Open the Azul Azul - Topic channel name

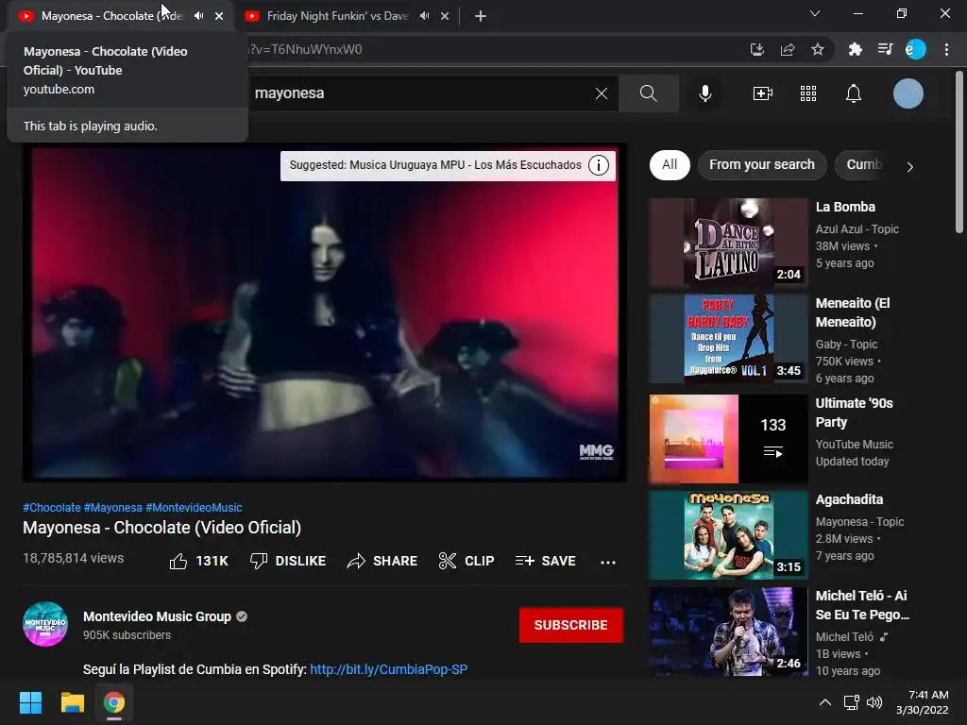pyautogui.click(x=857, y=229)
